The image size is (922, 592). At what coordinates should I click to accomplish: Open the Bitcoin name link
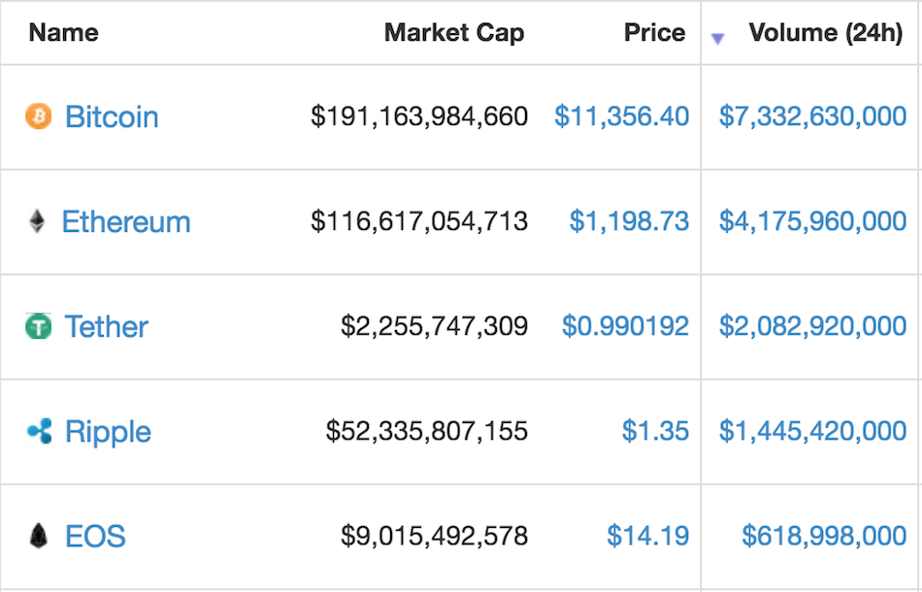pyautogui.click(x=112, y=117)
